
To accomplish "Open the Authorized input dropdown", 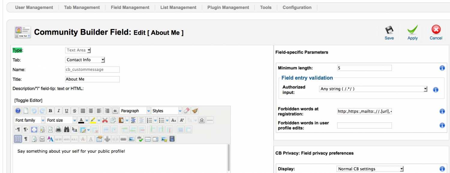I will 373,89.
